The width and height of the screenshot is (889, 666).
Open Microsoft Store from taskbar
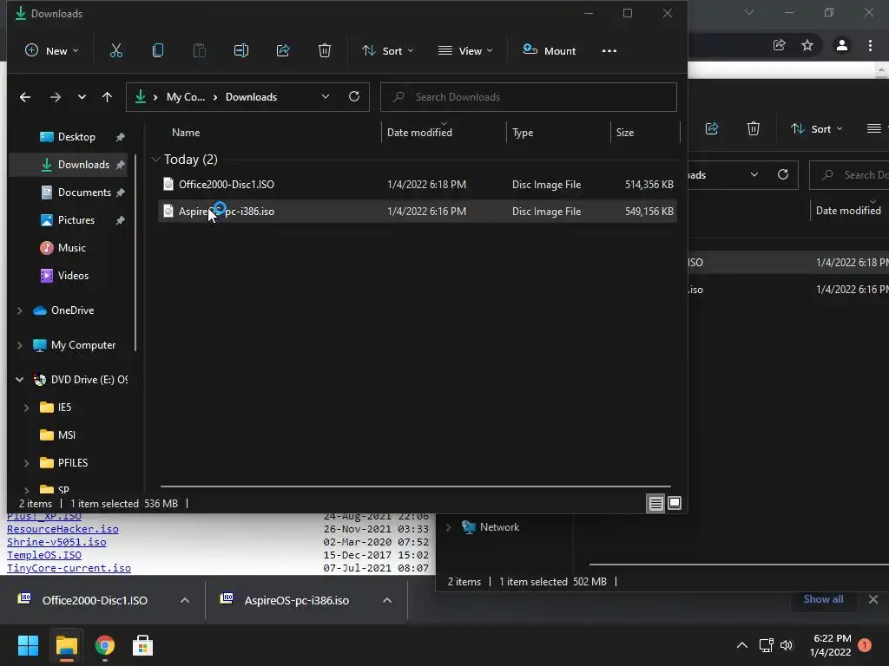[142, 645]
